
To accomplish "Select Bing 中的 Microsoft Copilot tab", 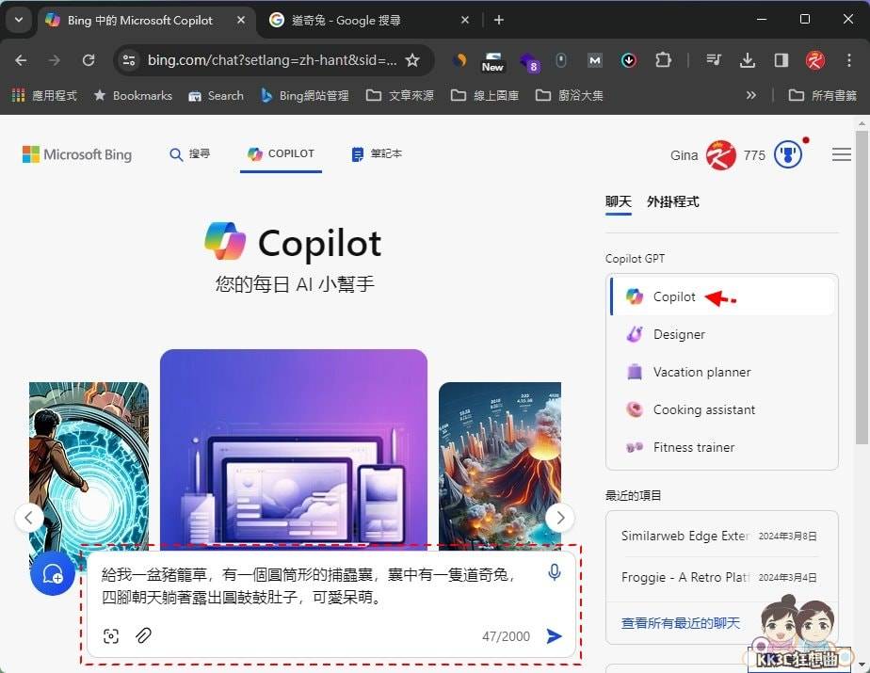I will (139, 21).
